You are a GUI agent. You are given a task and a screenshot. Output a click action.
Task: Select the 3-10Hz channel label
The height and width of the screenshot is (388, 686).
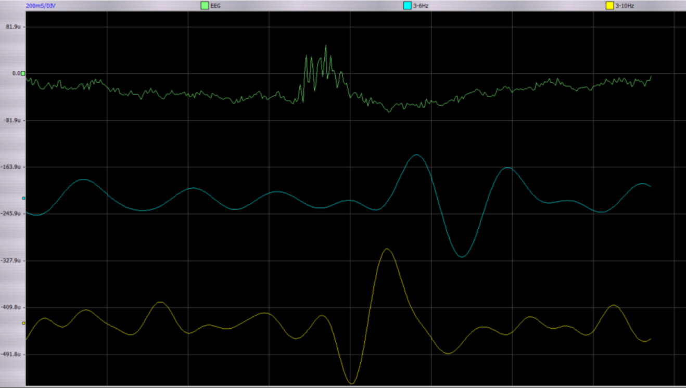[x=625, y=6]
